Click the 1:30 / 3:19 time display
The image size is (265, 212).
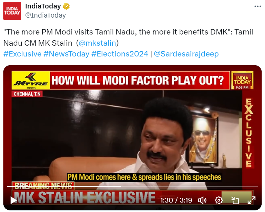pos(176,201)
